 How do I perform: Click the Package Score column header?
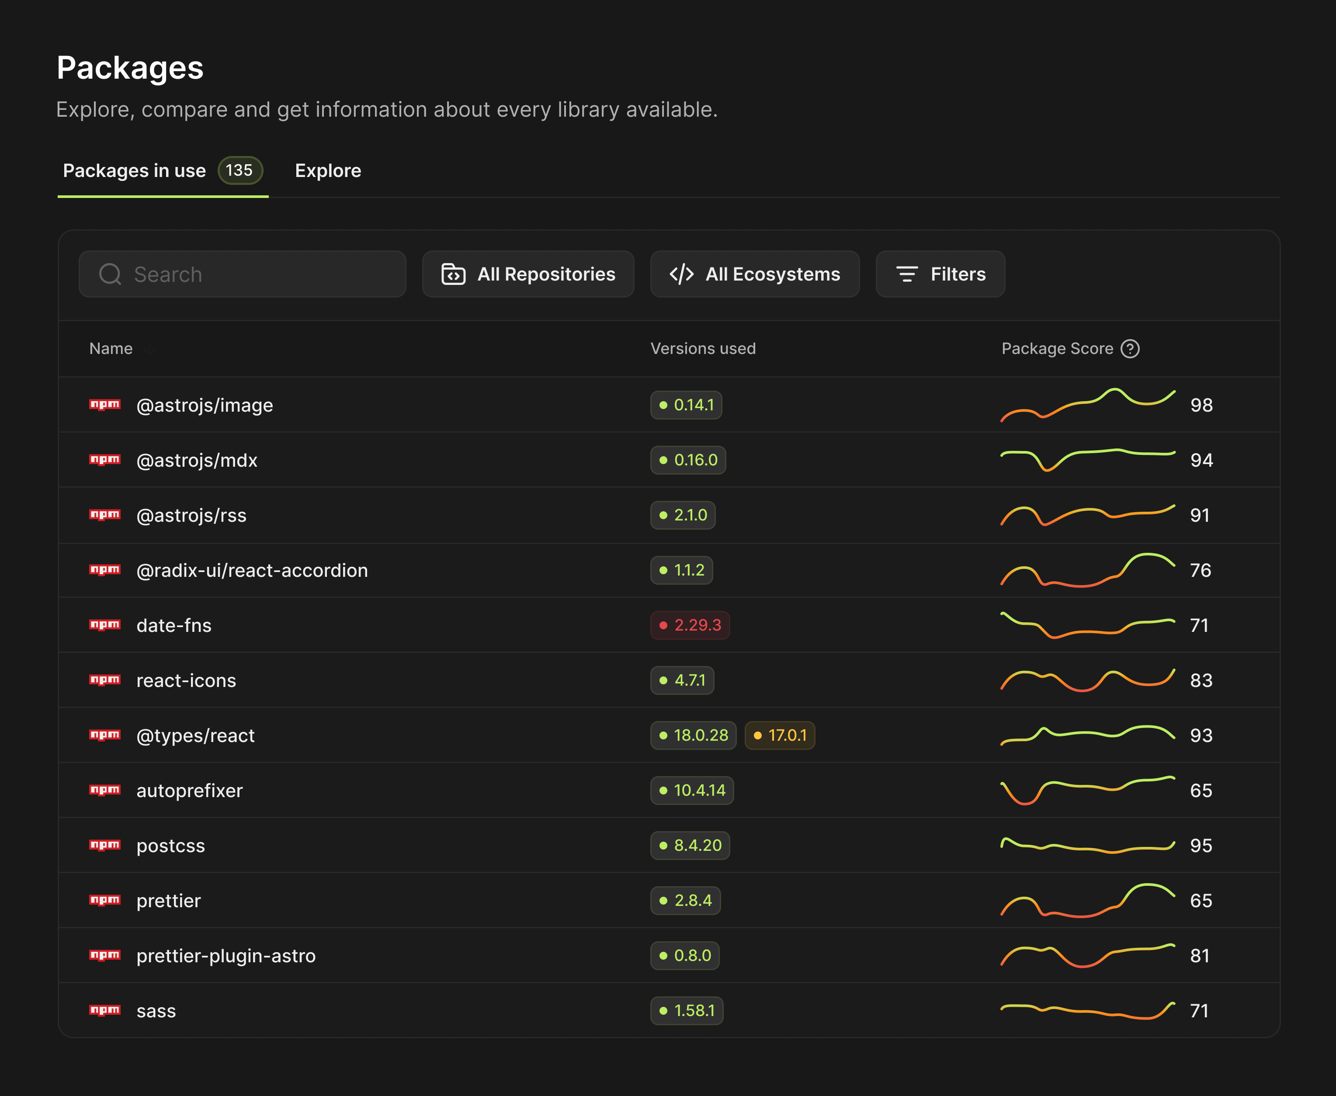pos(1057,348)
